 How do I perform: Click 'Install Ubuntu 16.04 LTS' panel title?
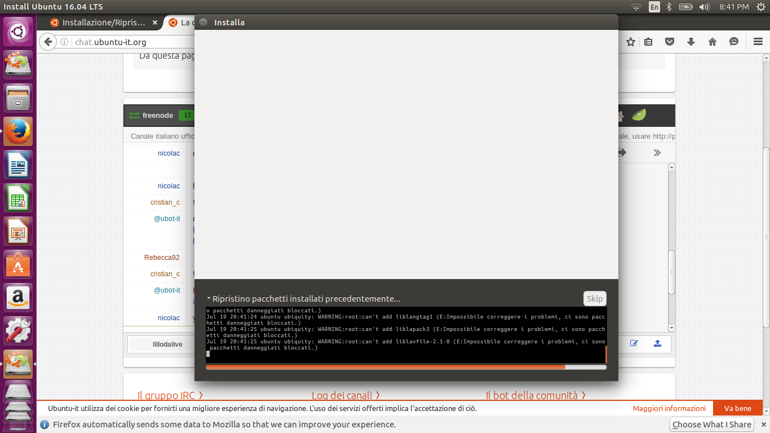[54, 7]
